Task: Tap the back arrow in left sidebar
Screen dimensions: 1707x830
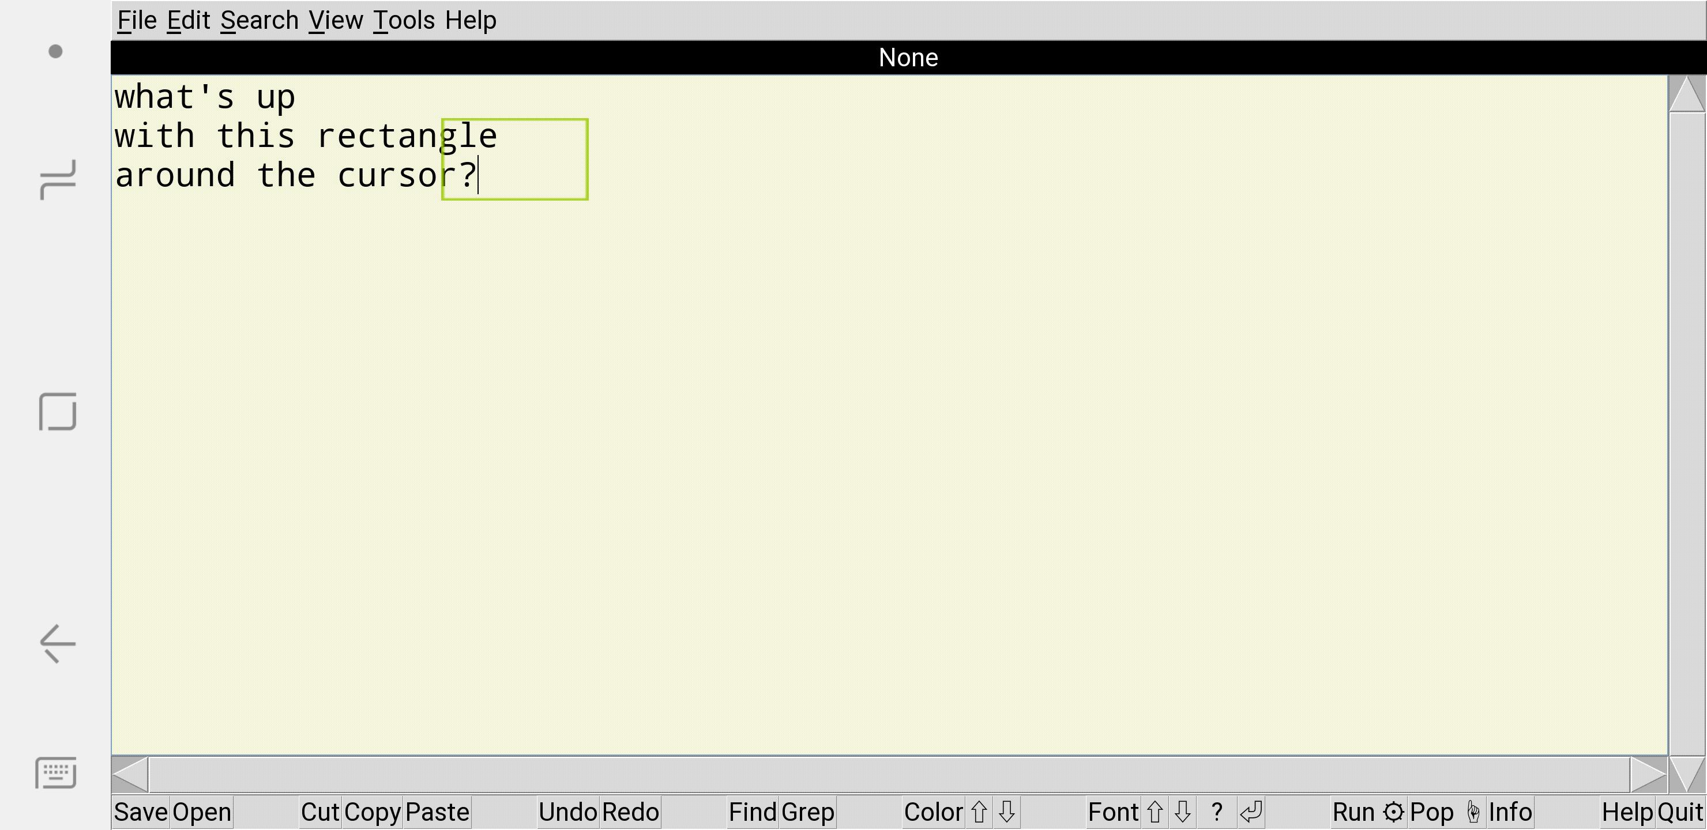Action: [58, 643]
